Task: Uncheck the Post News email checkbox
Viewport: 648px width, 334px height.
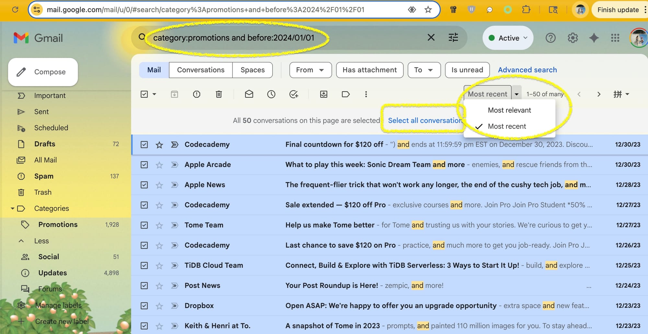Action: [144, 285]
